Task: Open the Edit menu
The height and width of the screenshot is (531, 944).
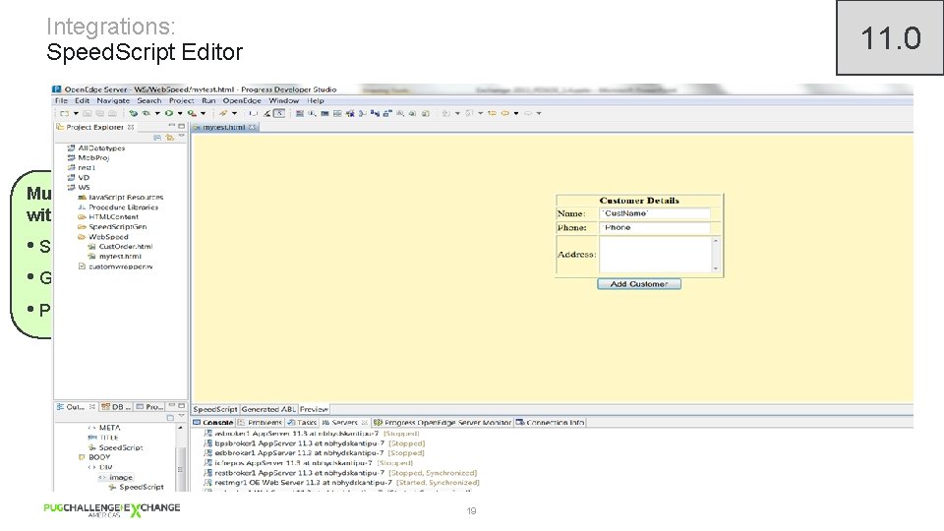Action: point(82,100)
